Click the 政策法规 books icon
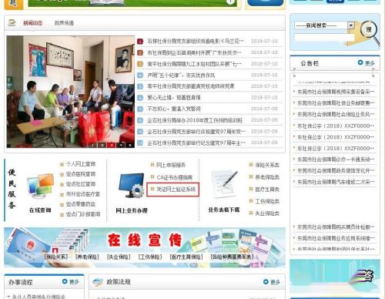The height and width of the screenshot is (299, 385). (98, 282)
